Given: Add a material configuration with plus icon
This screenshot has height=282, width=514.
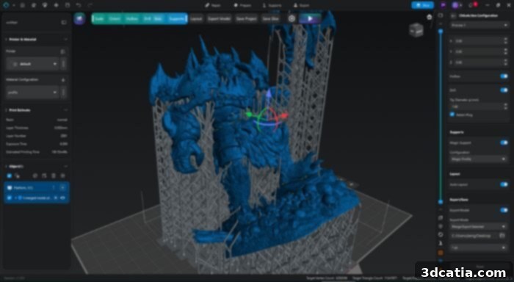Looking at the screenshot, I should pos(63,80).
